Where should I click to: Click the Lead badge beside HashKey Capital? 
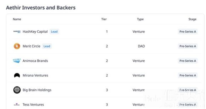point(54,32)
